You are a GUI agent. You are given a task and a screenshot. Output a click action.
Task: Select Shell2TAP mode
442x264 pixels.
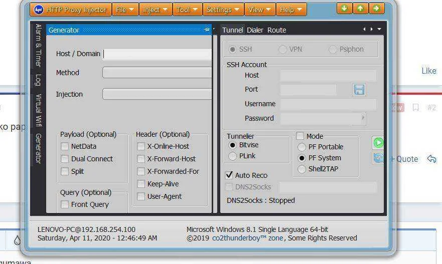coord(302,169)
